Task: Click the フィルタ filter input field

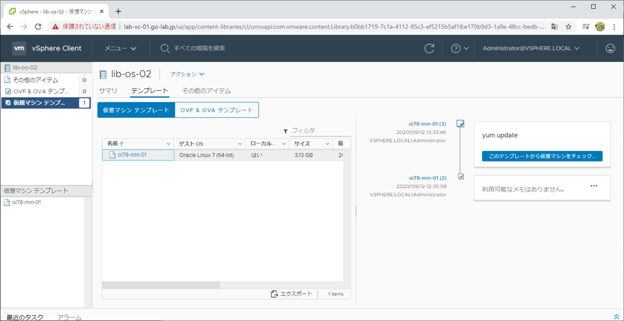Action: 320,131
